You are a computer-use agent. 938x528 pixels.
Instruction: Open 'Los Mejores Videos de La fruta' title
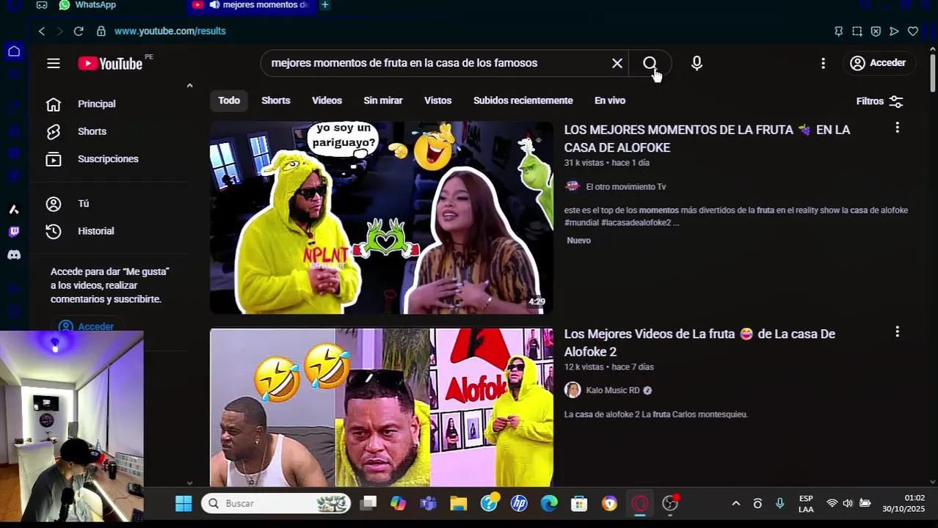click(699, 342)
